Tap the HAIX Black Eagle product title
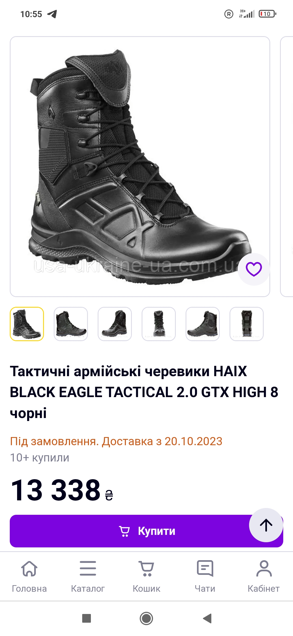Screen dimensions: 293x636 (144, 392)
